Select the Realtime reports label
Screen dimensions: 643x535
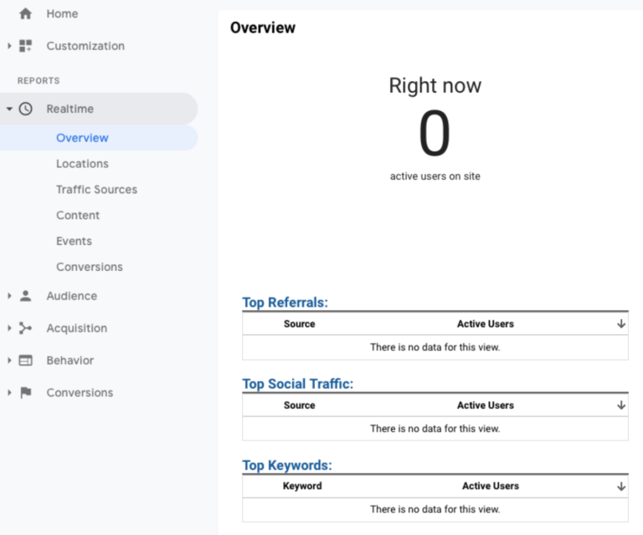pyautogui.click(x=70, y=109)
